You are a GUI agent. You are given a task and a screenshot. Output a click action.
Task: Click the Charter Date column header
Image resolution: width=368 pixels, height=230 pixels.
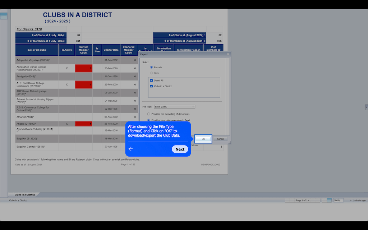click(111, 50)
